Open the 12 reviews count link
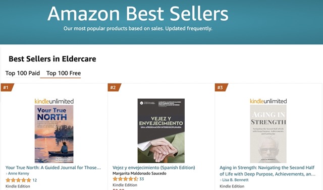The width and height of the screenshot is (323, 190). [35, 180]
